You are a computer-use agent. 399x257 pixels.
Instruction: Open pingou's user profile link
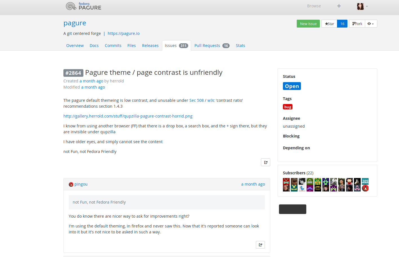[81, 184]
